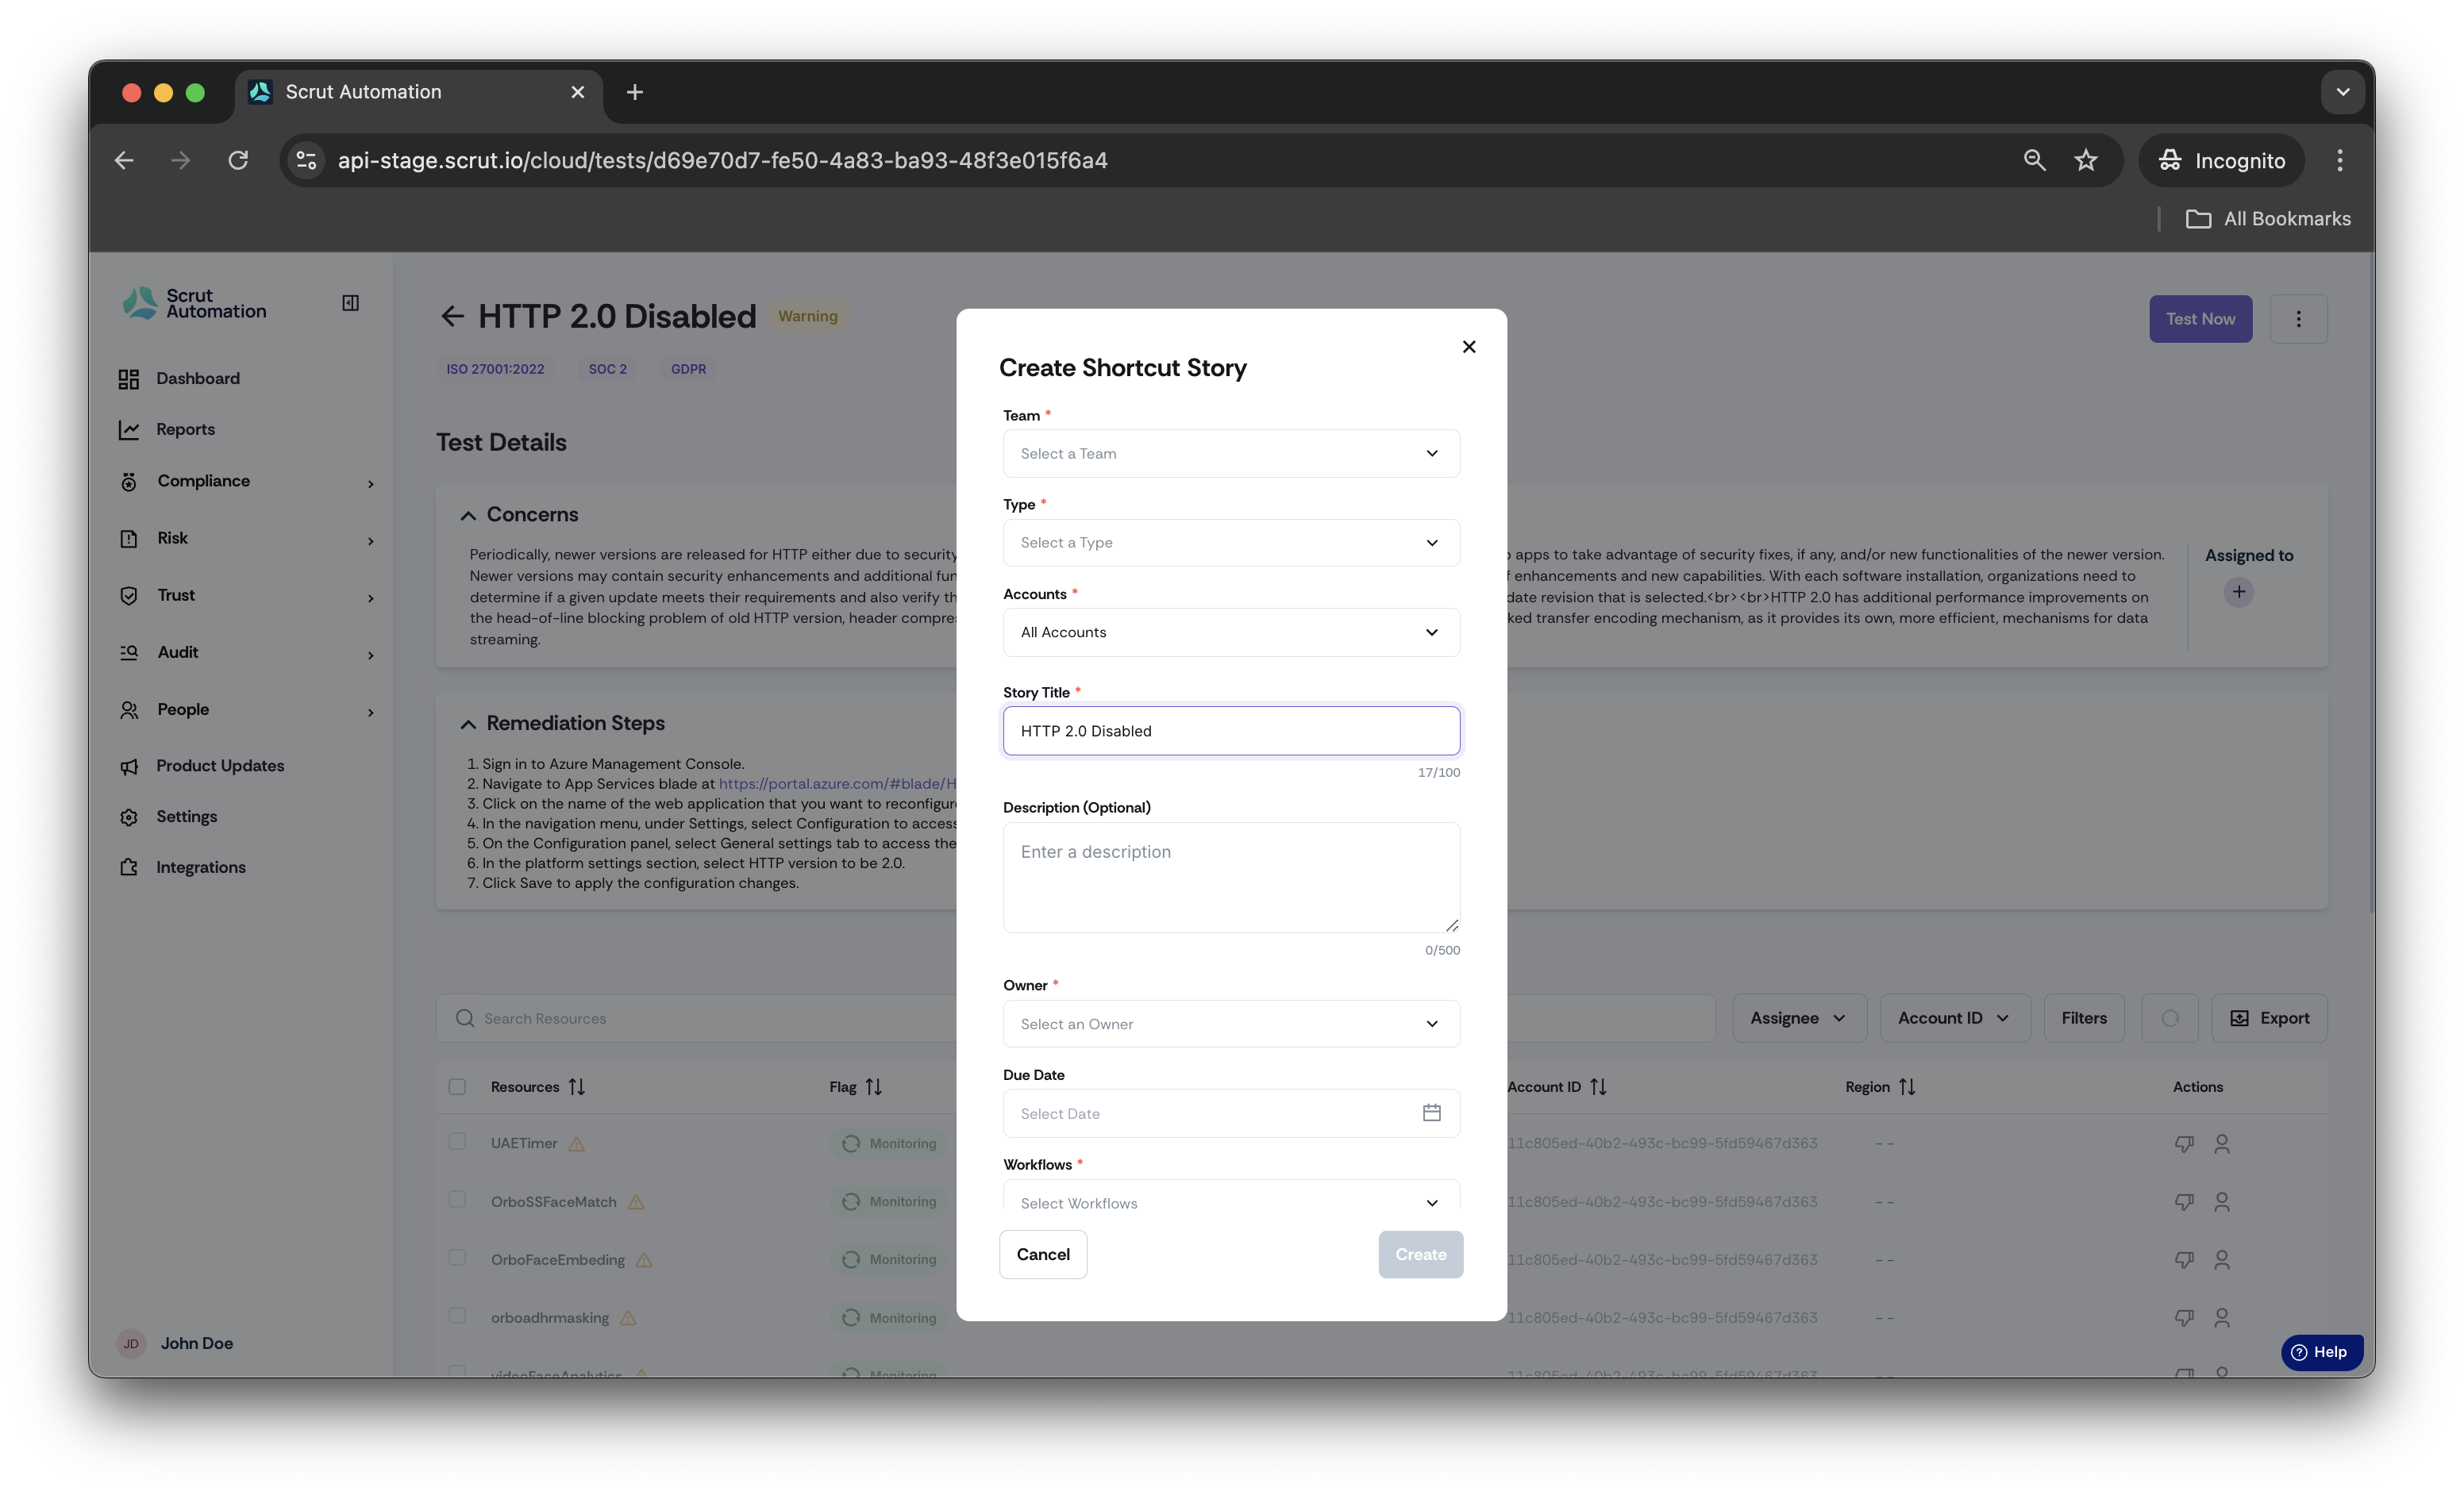The image size is (2464, 1495).
Task: Check the OrboFaceEmbeding resource checkbox
Action: (457, 1257)
